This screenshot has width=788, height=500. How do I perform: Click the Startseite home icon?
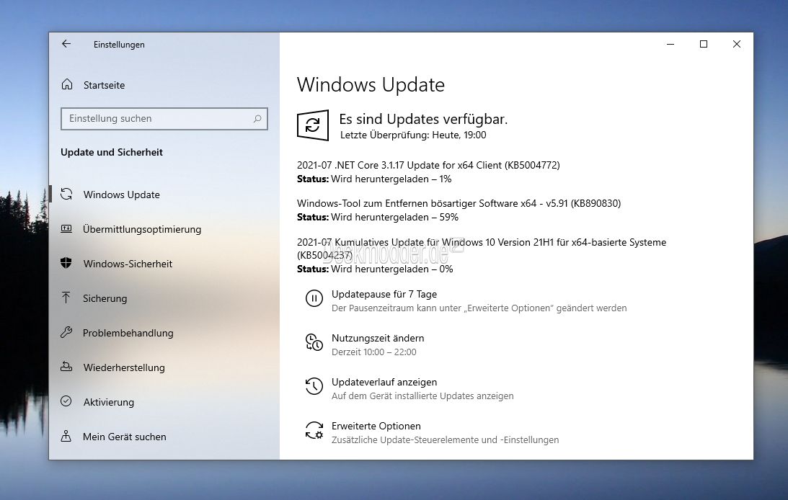tap(67, 84)
